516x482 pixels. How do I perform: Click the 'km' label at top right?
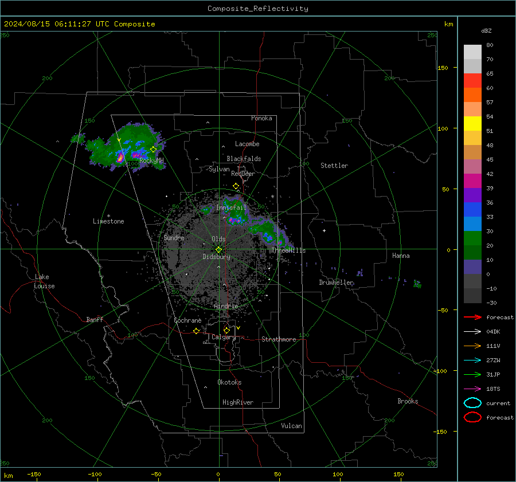(448, 24)
